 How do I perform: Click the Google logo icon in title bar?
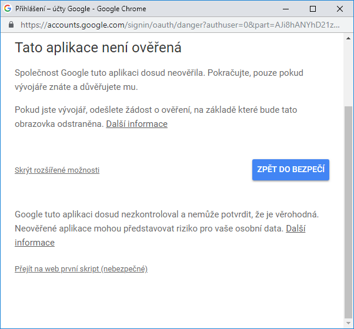[x=8, y=9]
